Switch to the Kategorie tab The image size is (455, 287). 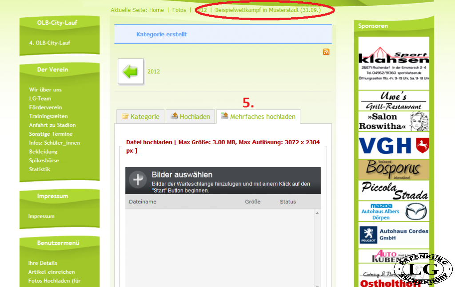pos(140,117)
